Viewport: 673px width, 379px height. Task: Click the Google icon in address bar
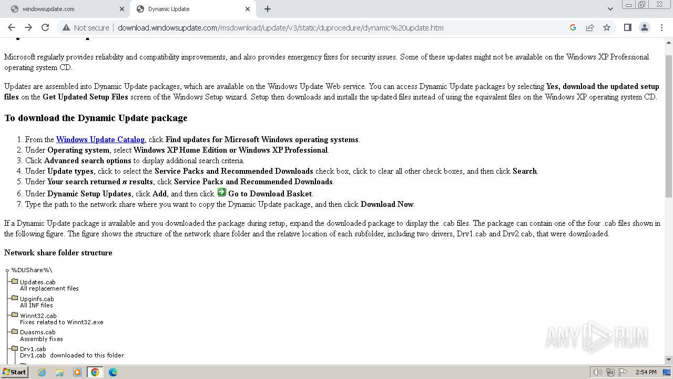click(x=573, y=27)
